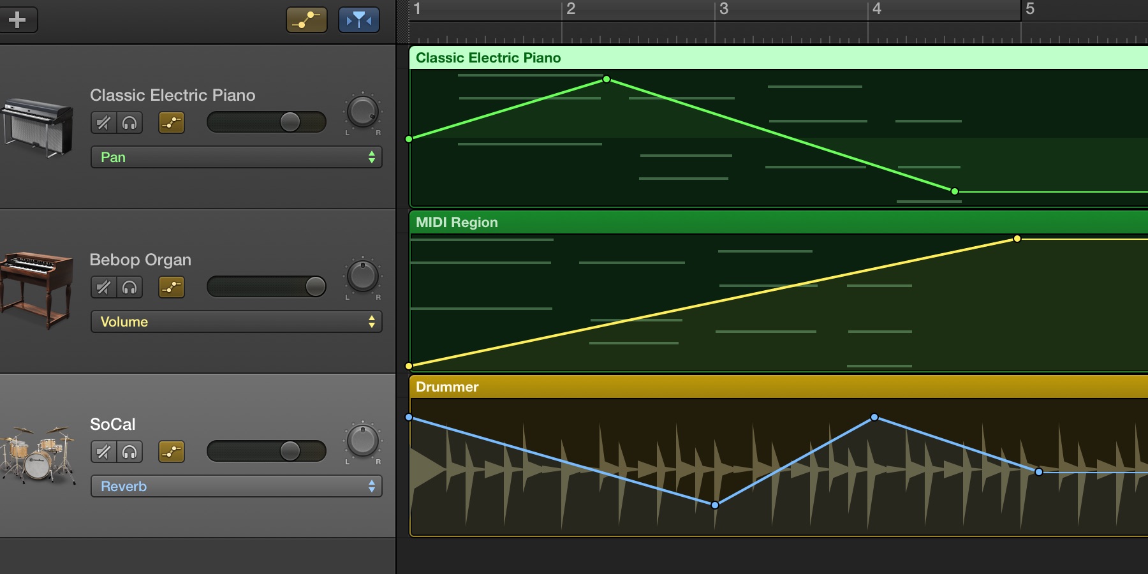The height and width of the screenshot is (574, 1148).
Task: Click the SoCal pan knob
Action: (363, 441)
